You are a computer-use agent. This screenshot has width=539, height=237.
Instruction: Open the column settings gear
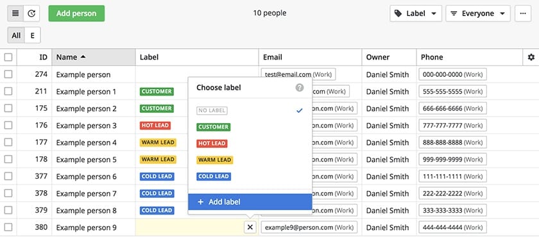531,57
